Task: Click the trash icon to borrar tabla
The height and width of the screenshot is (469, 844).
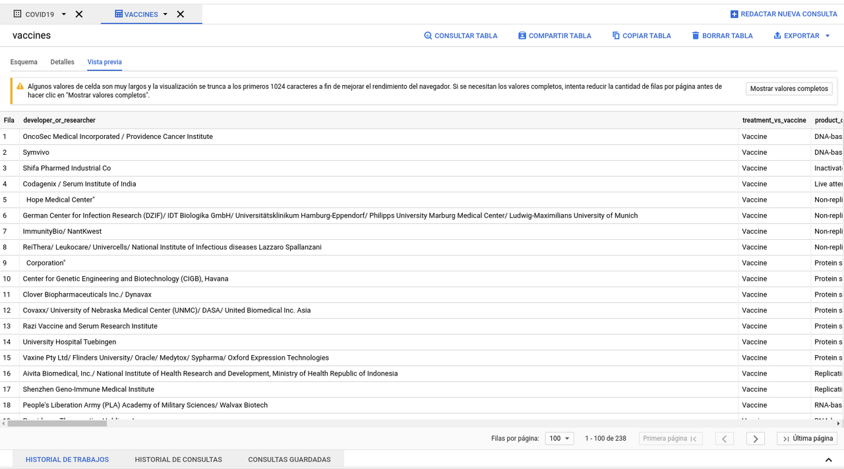Action: (x=696, y=36)
